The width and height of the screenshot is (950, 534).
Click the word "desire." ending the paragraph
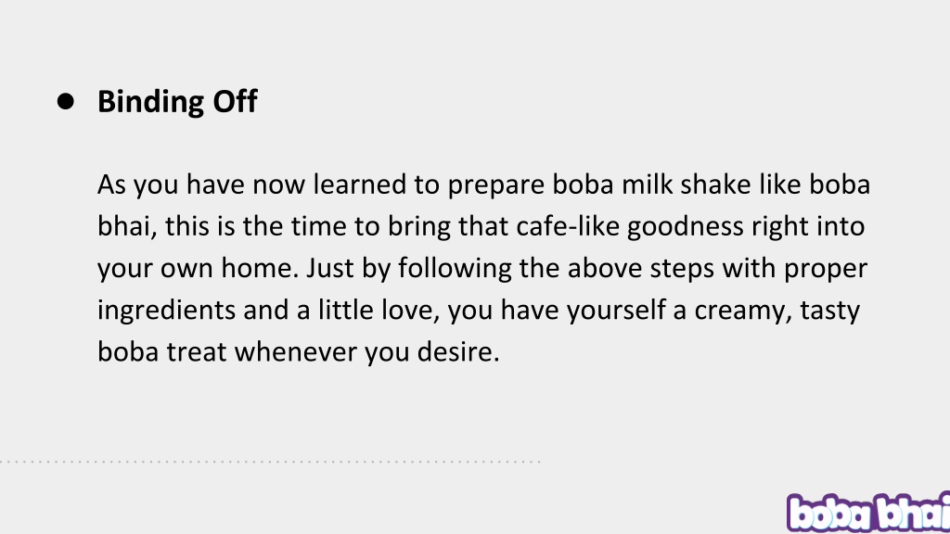click(x=458, y=351)
